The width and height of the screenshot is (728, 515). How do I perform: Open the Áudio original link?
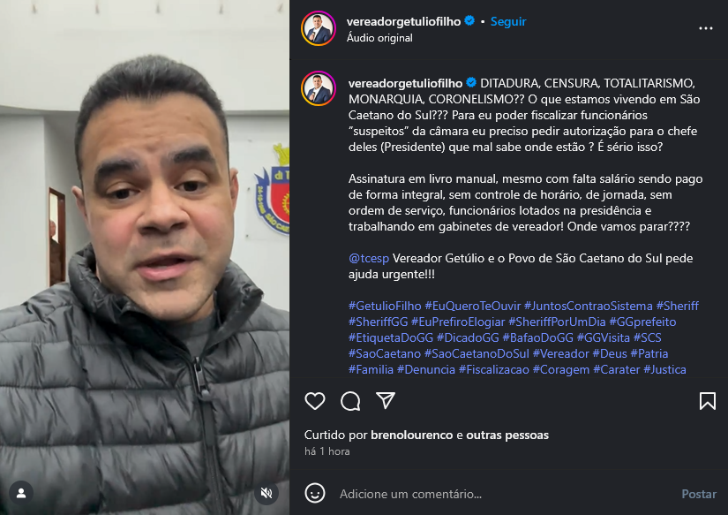tap(379, 38)
